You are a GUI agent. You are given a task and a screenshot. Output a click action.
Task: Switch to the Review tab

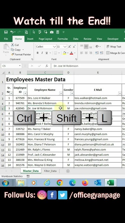point(87,39)
